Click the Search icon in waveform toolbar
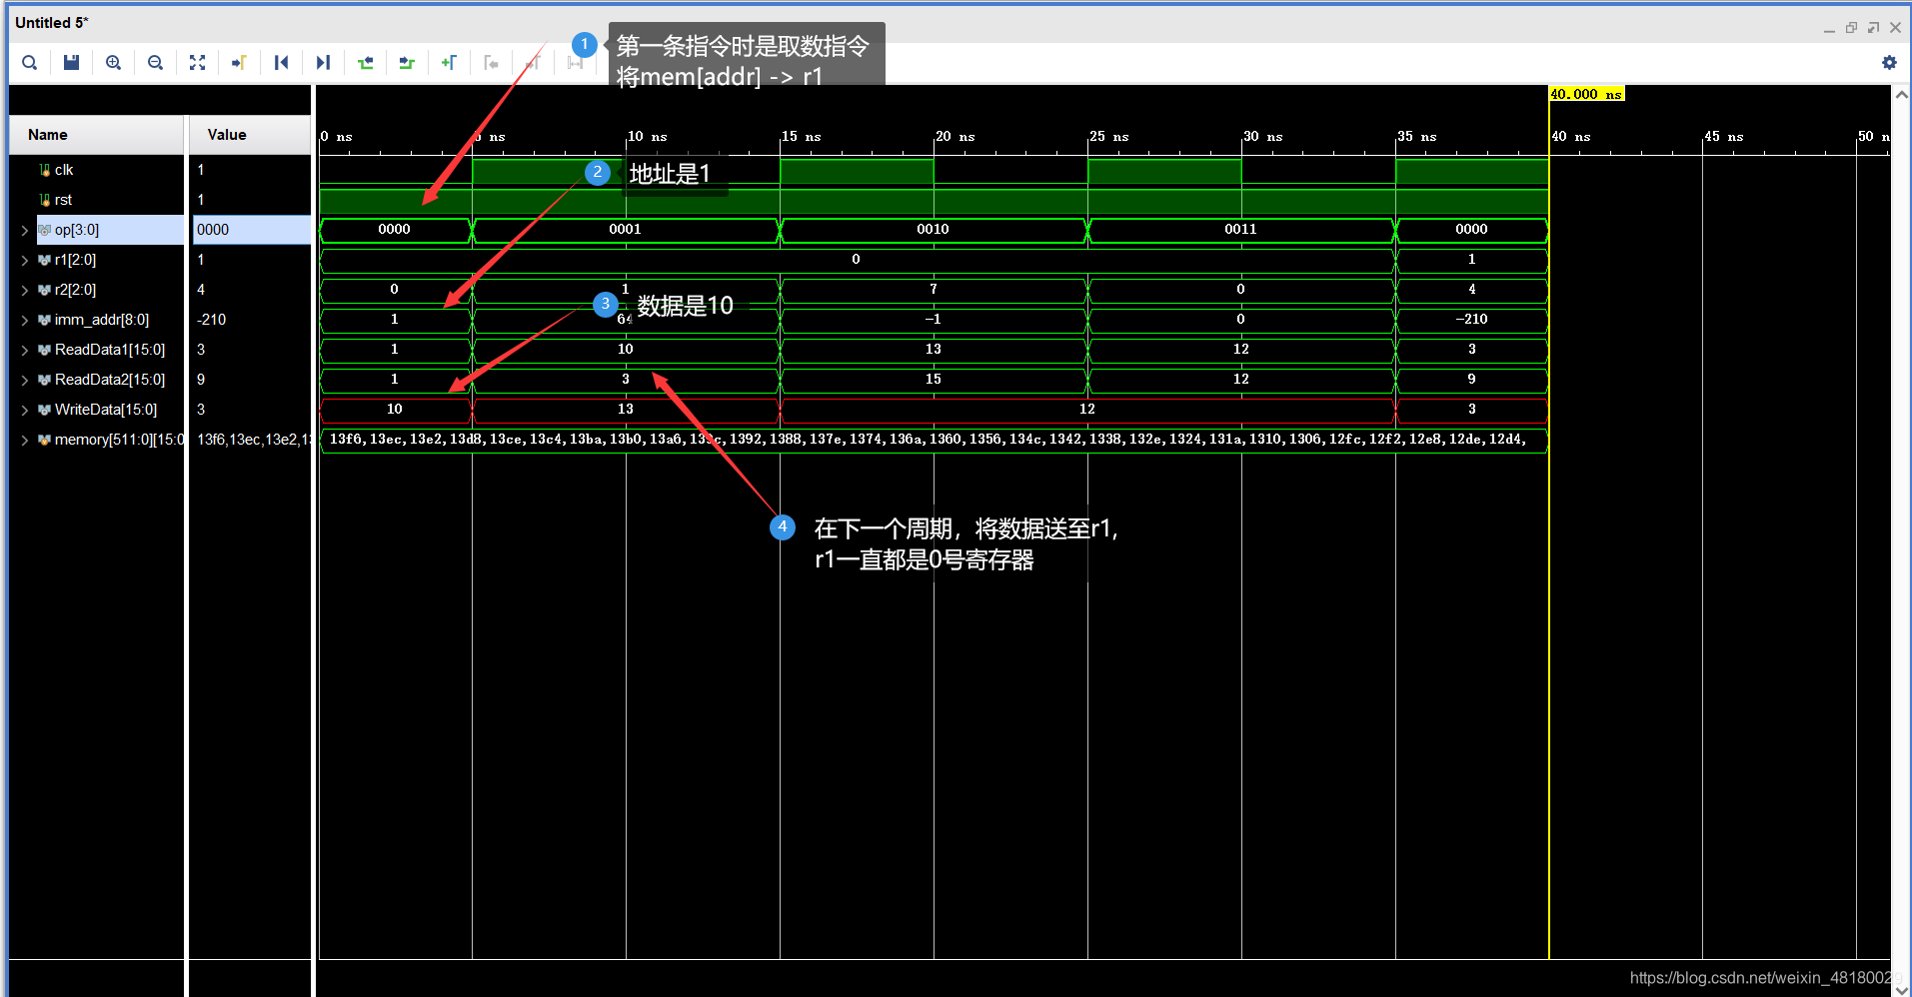The height and width of the screenshot is (997, 1912). click(30, 63)
